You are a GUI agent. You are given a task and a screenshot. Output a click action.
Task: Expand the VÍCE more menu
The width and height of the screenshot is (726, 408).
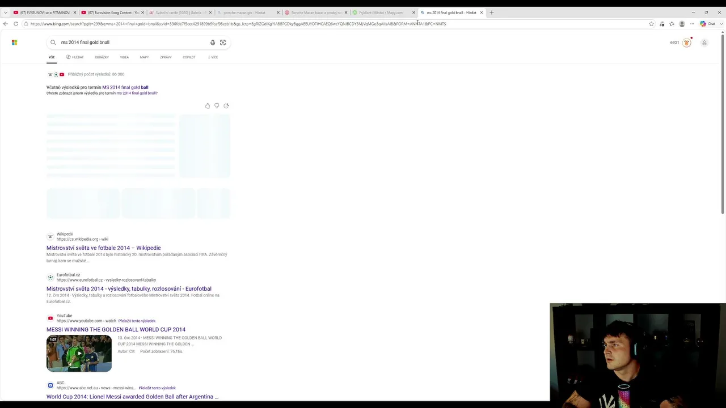tap(213, 57)
